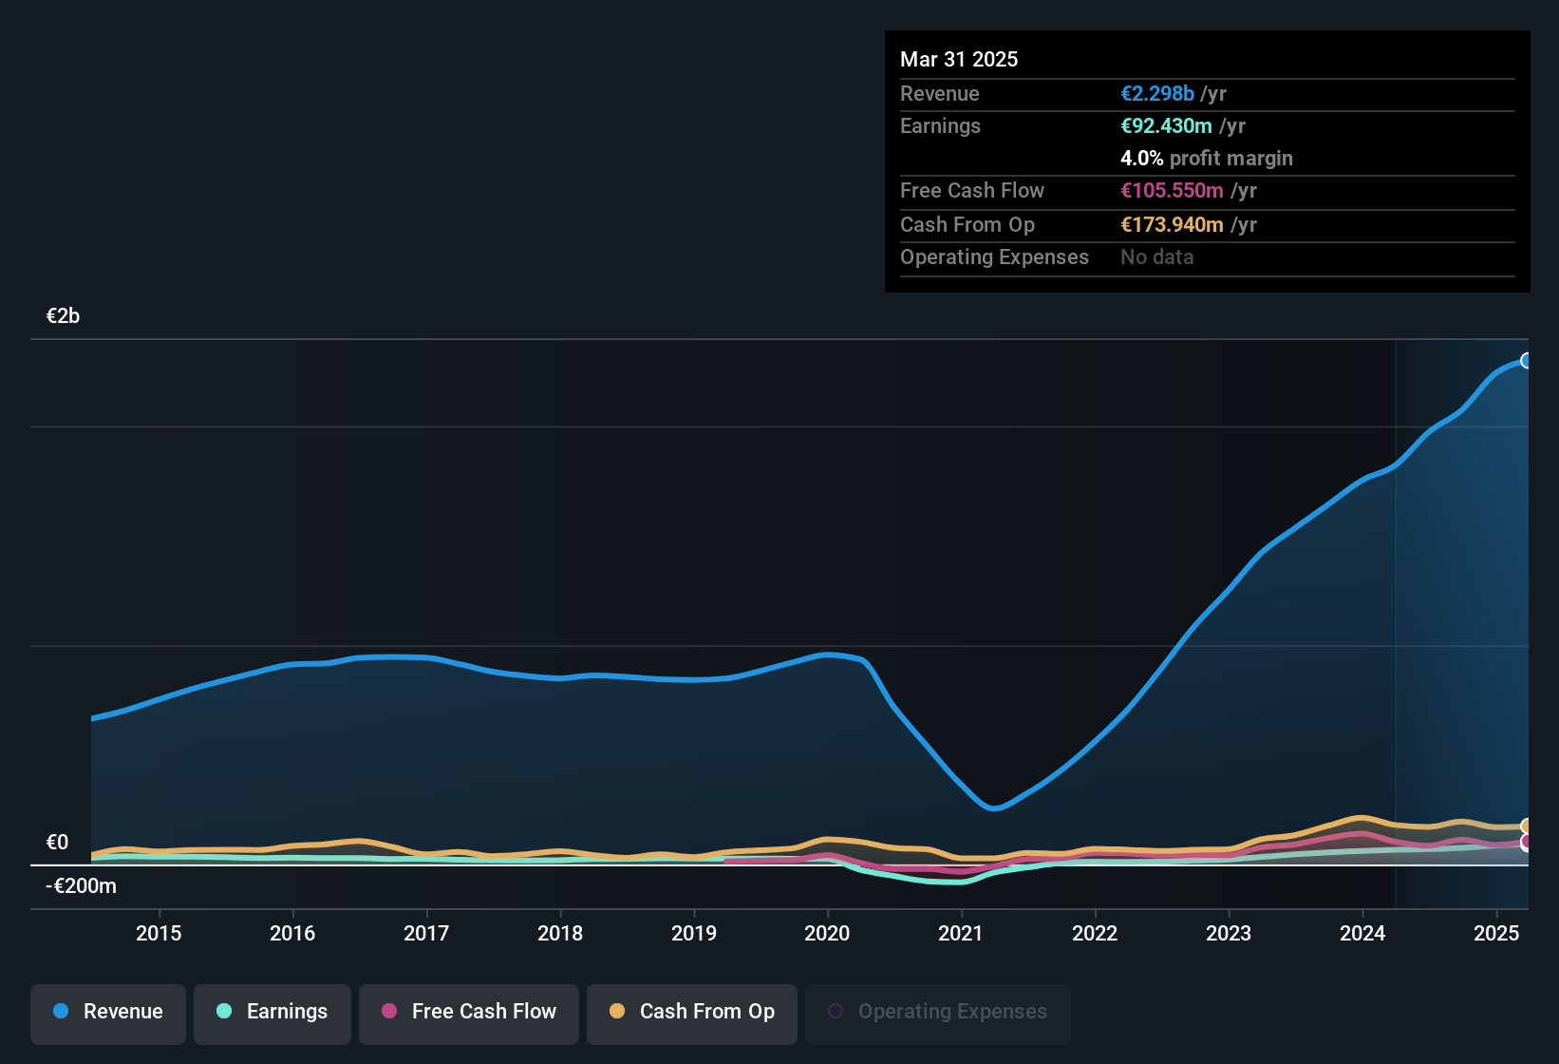Screen dimensions: 1559x1064
Task: Click the Earnings row label in tooltip
Action: [940, 126]
